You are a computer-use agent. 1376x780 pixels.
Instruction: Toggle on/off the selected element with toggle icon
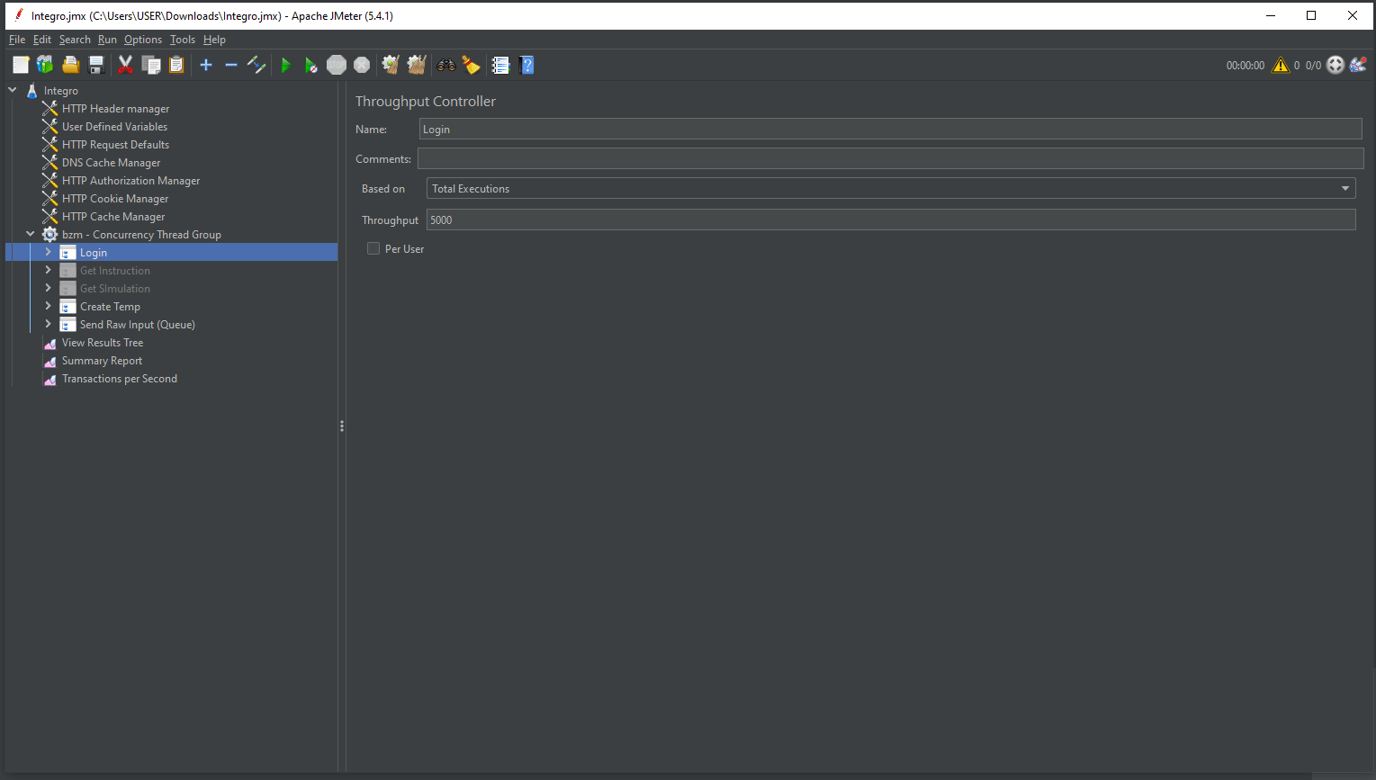[x=256, y=65]
